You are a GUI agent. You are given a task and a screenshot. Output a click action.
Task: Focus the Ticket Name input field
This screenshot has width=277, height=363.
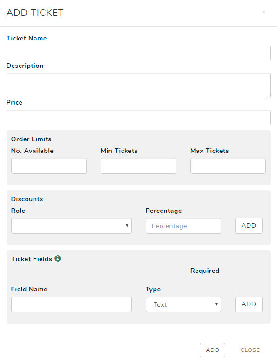click(139, 53)
